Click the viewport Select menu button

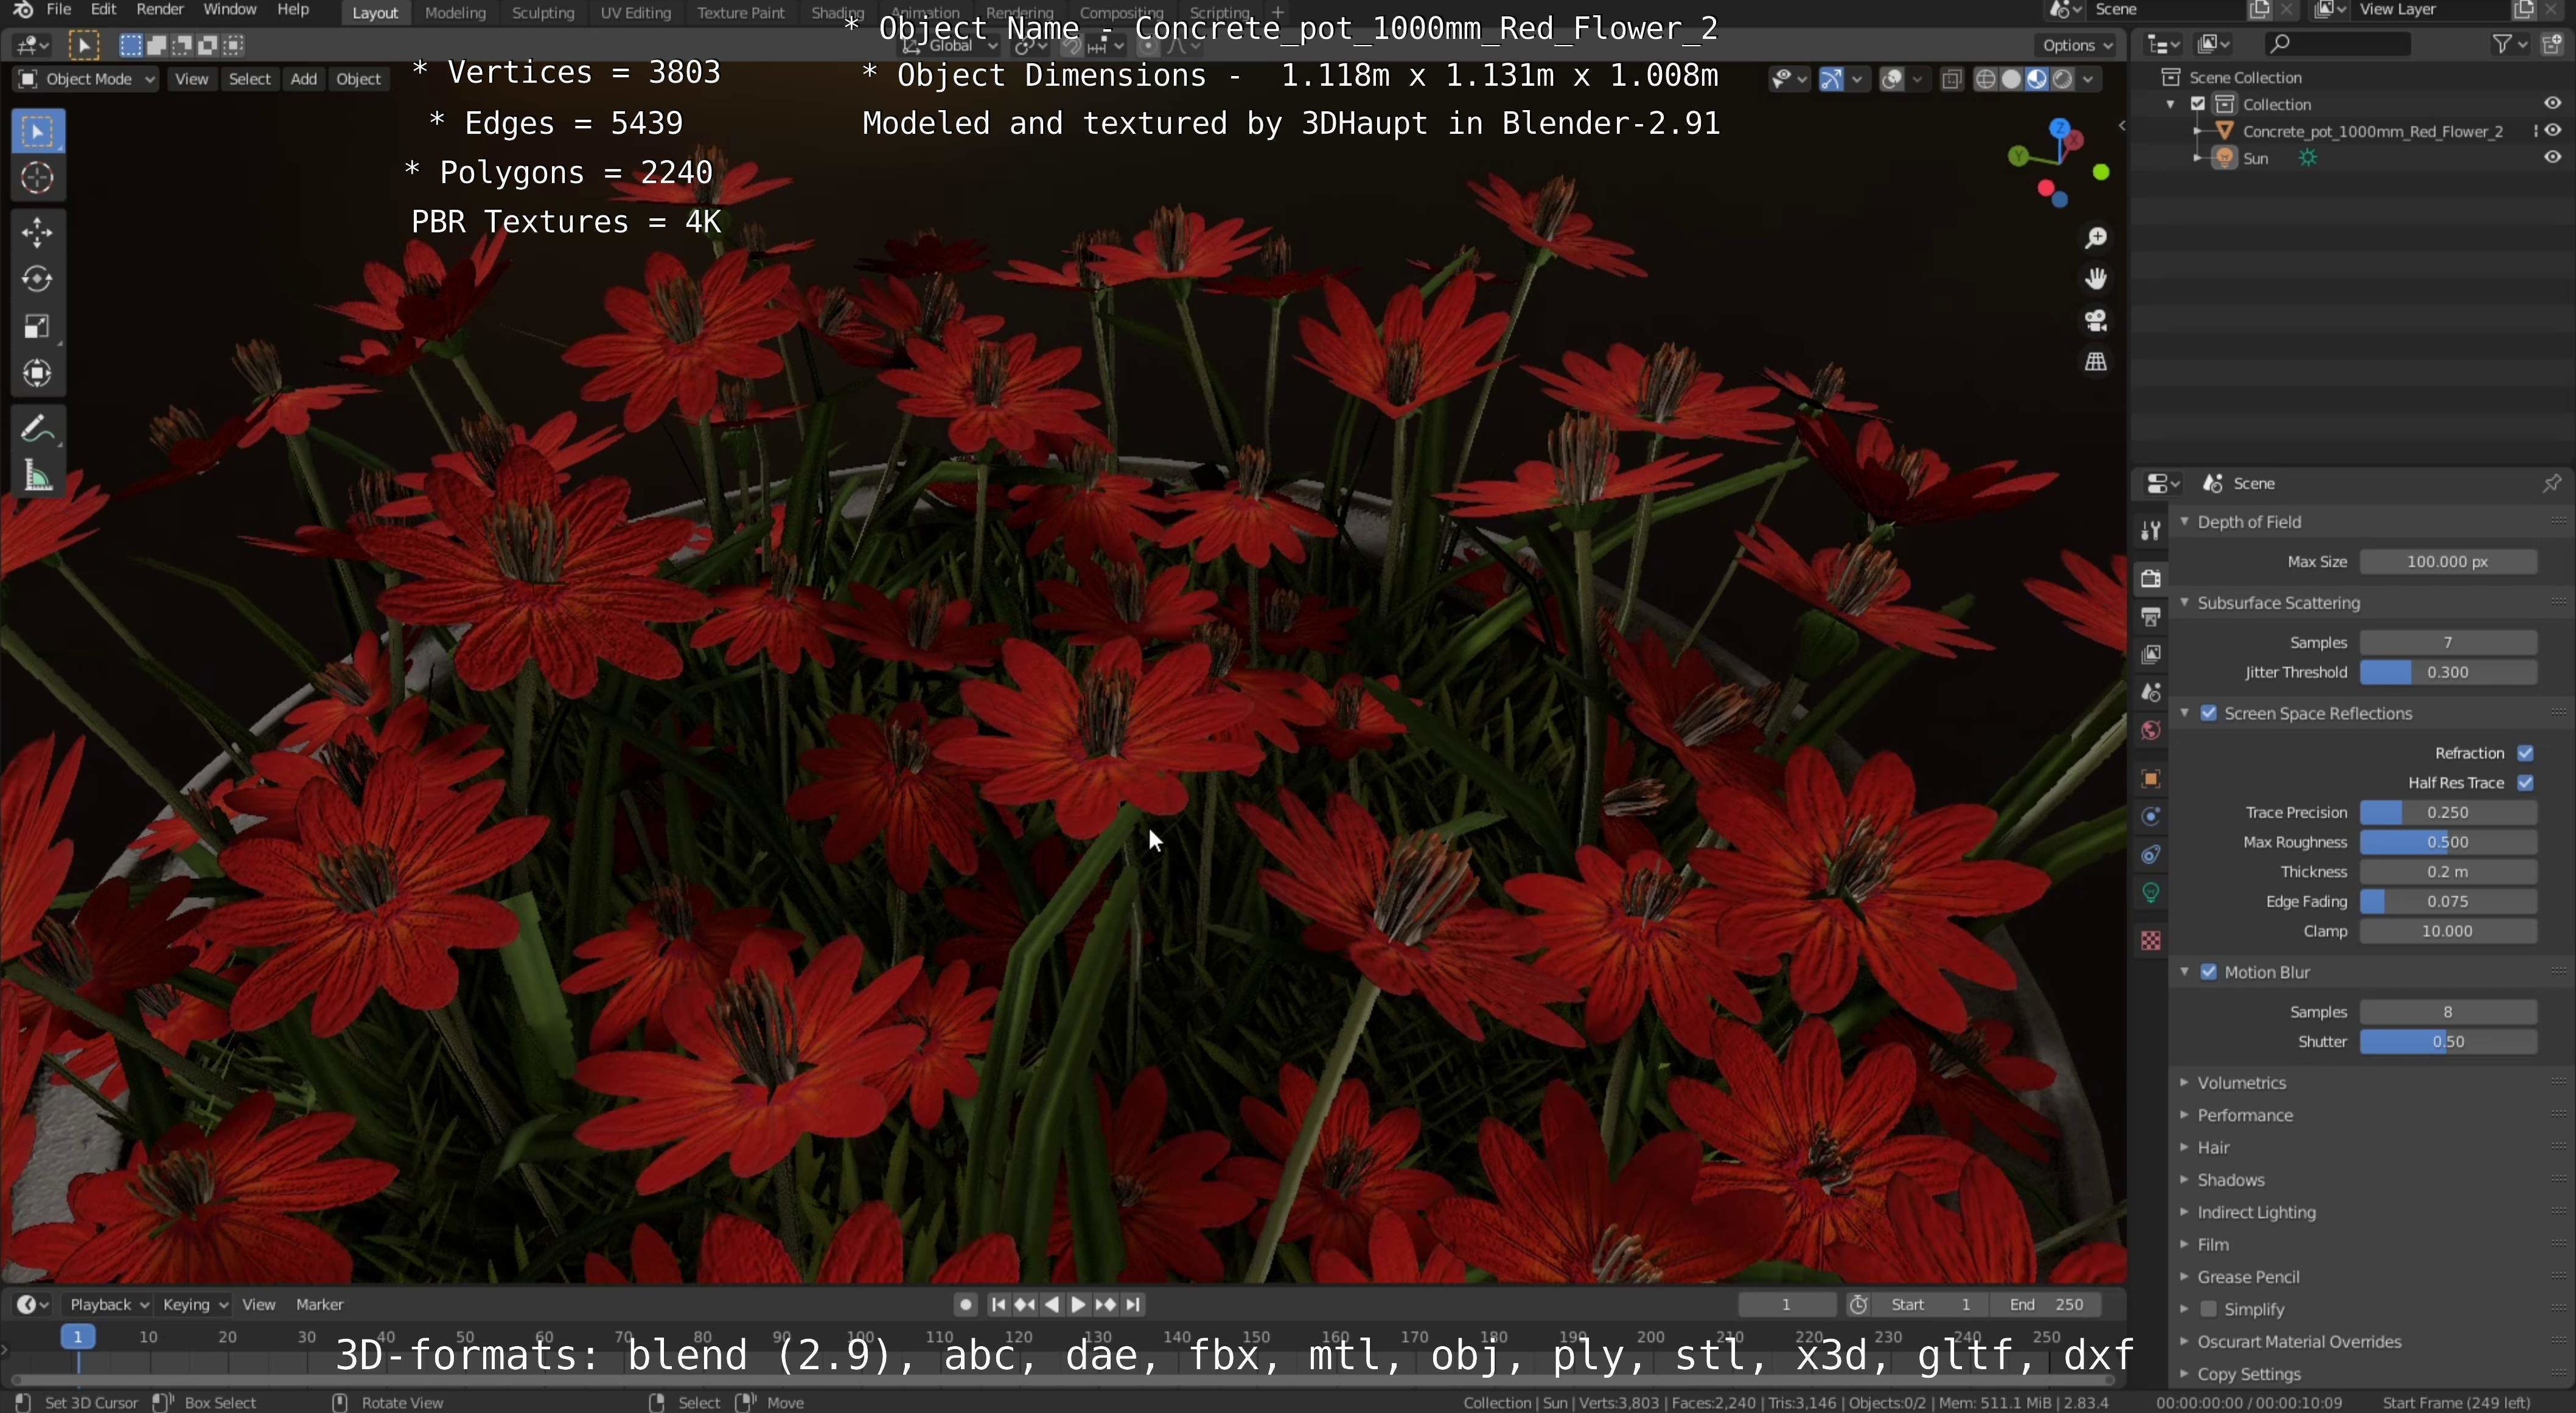coord(250,79)
